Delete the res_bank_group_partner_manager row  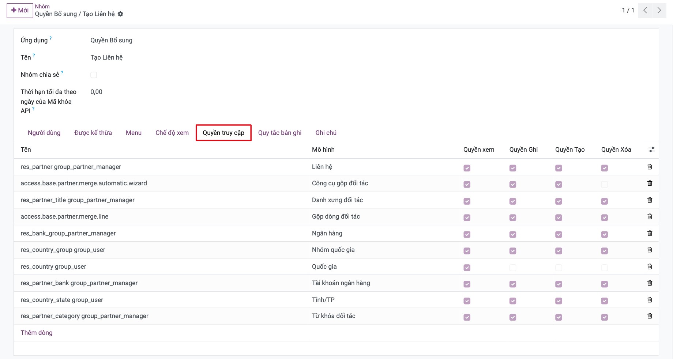pyautogui.click(x=650, y=233)
